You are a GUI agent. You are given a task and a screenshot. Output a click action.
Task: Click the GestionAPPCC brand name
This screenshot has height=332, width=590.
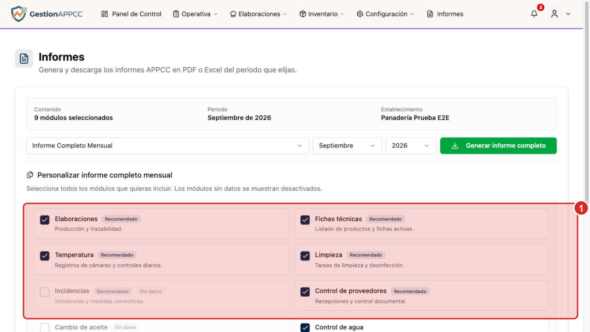[x=56, y=14]
